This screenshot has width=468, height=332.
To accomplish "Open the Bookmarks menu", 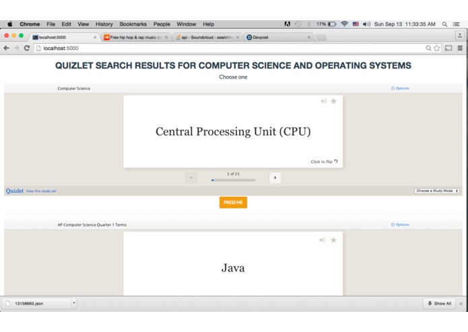I will point(133,24).
